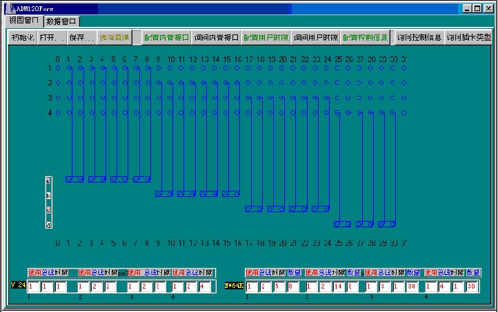Click the 询问插卡类型 button
498x312 pixels.
(468, 37)
